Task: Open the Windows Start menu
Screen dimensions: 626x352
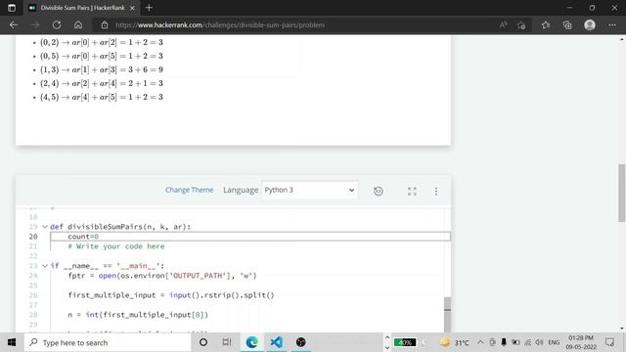Action: (x=12, y=342)
